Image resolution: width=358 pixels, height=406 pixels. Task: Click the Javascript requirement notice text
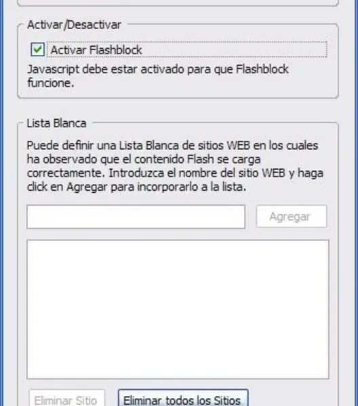coord(158,76)
